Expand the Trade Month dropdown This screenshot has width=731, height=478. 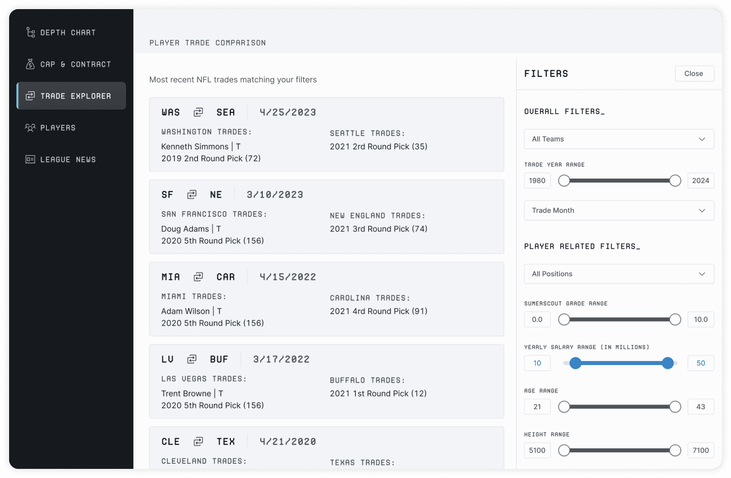coord(619,210)
